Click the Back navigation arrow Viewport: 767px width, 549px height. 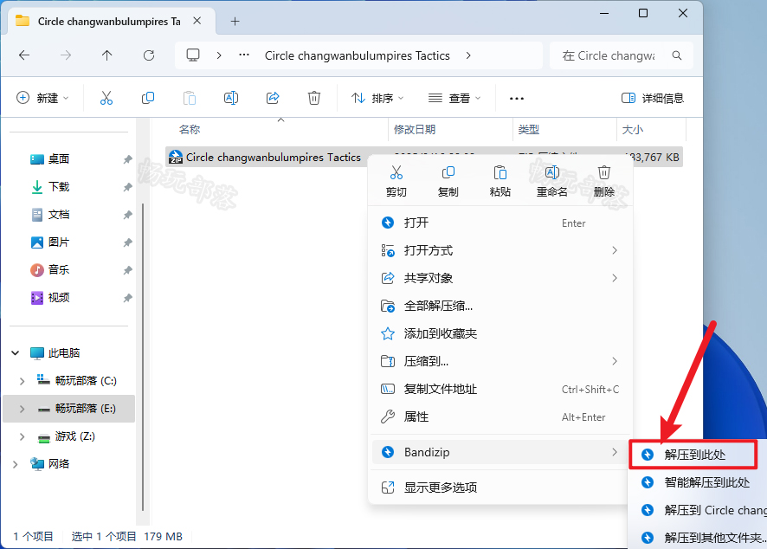pos(24,55)
